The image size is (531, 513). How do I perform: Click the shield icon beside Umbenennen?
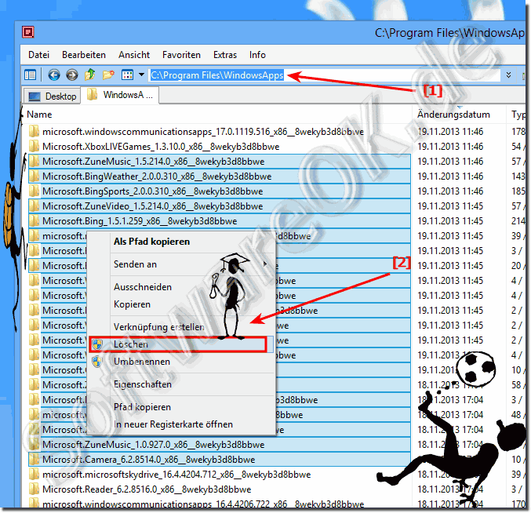(97, 362)
